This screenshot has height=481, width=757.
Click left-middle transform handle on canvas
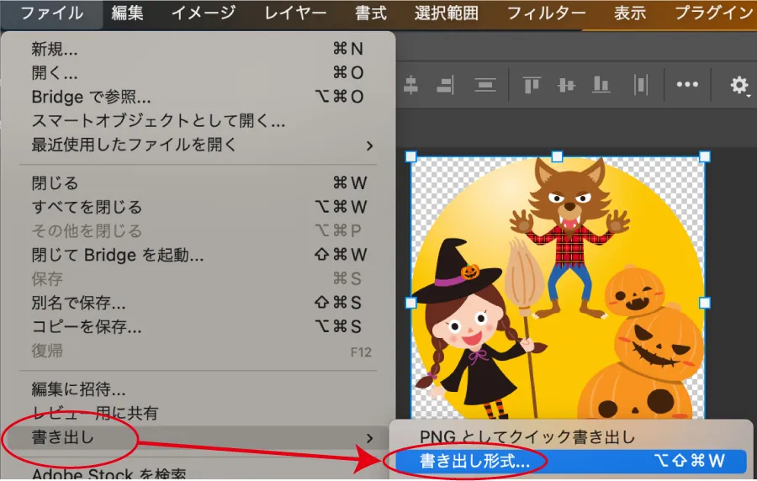point(410,303)
